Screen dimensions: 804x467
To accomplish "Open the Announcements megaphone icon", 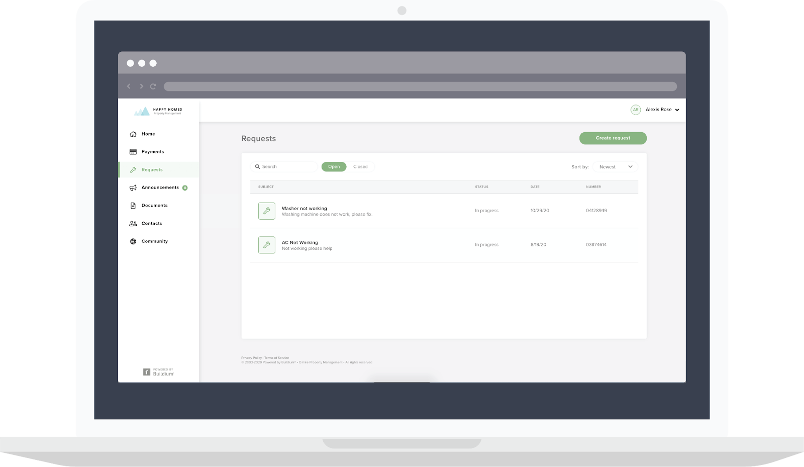I will coord(133,188).
